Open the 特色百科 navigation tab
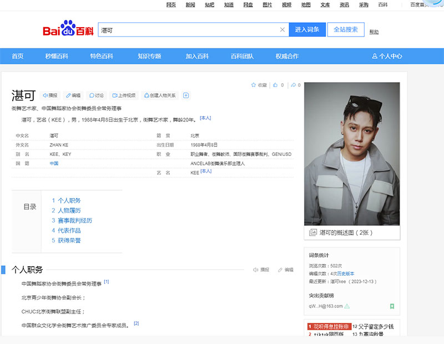The image size is (444, 344). 102,56
